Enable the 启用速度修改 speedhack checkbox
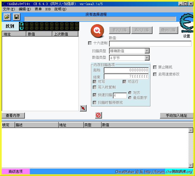Viewport: 195px width, 176px height. 155,74
